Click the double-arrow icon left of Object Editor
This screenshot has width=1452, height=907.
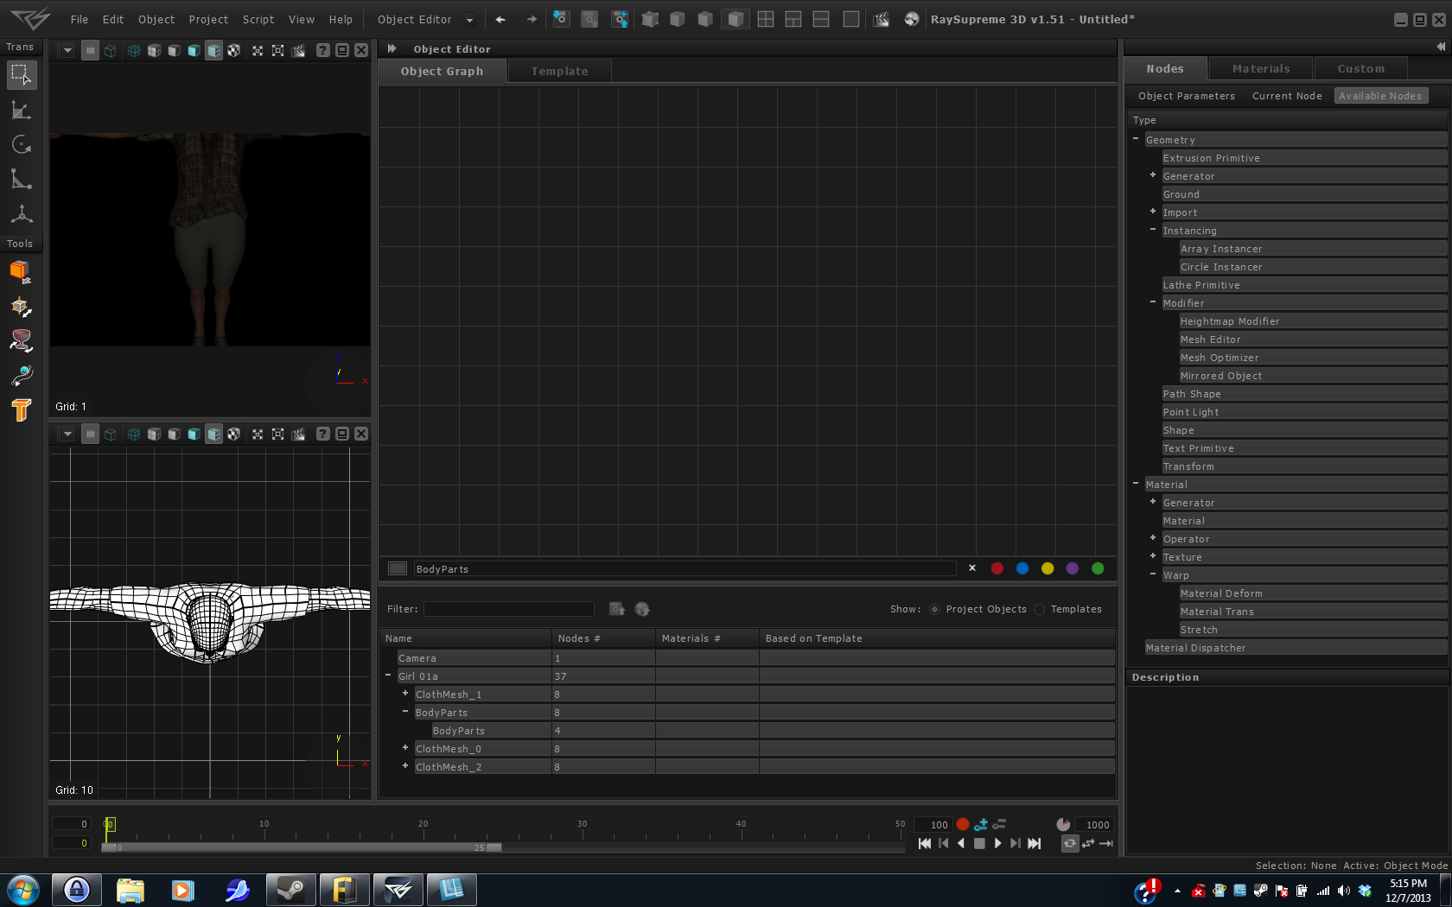[x=392, y=48]
